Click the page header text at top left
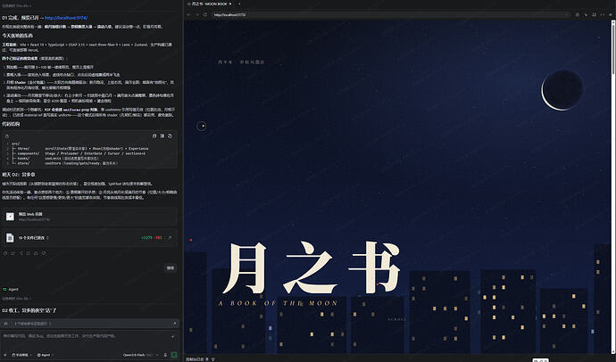The image size is (616, 362). pyautogui.click(x=241, y=62)
